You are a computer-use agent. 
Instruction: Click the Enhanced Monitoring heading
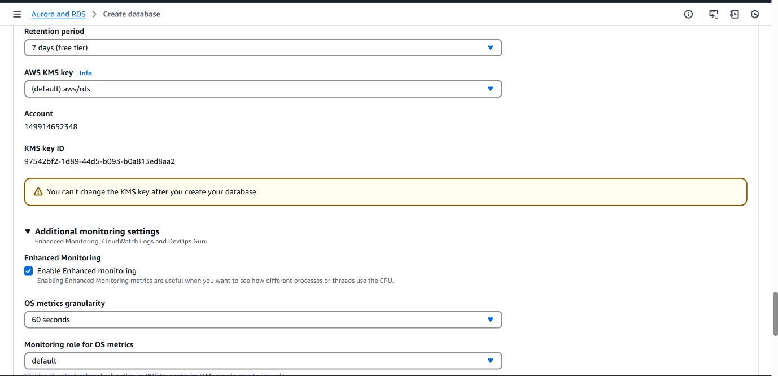(x=63, y=258)
